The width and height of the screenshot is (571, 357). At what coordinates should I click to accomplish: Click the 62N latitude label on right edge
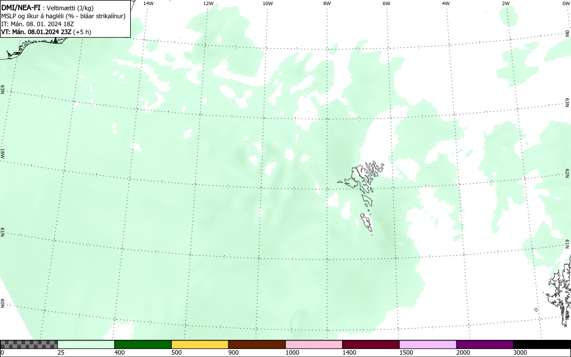pyautogui.click(x=568, y=173)
